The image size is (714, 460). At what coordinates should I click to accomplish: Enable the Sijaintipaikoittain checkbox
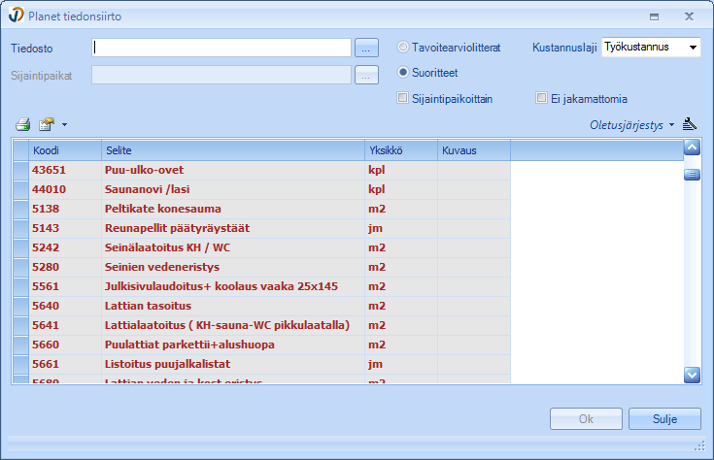(x=403, y=98)
